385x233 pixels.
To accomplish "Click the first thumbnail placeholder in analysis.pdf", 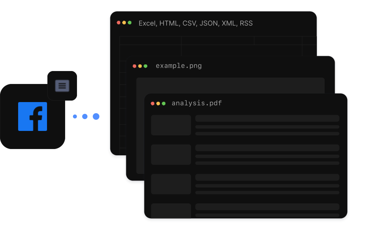I will [x=171, y=125].
